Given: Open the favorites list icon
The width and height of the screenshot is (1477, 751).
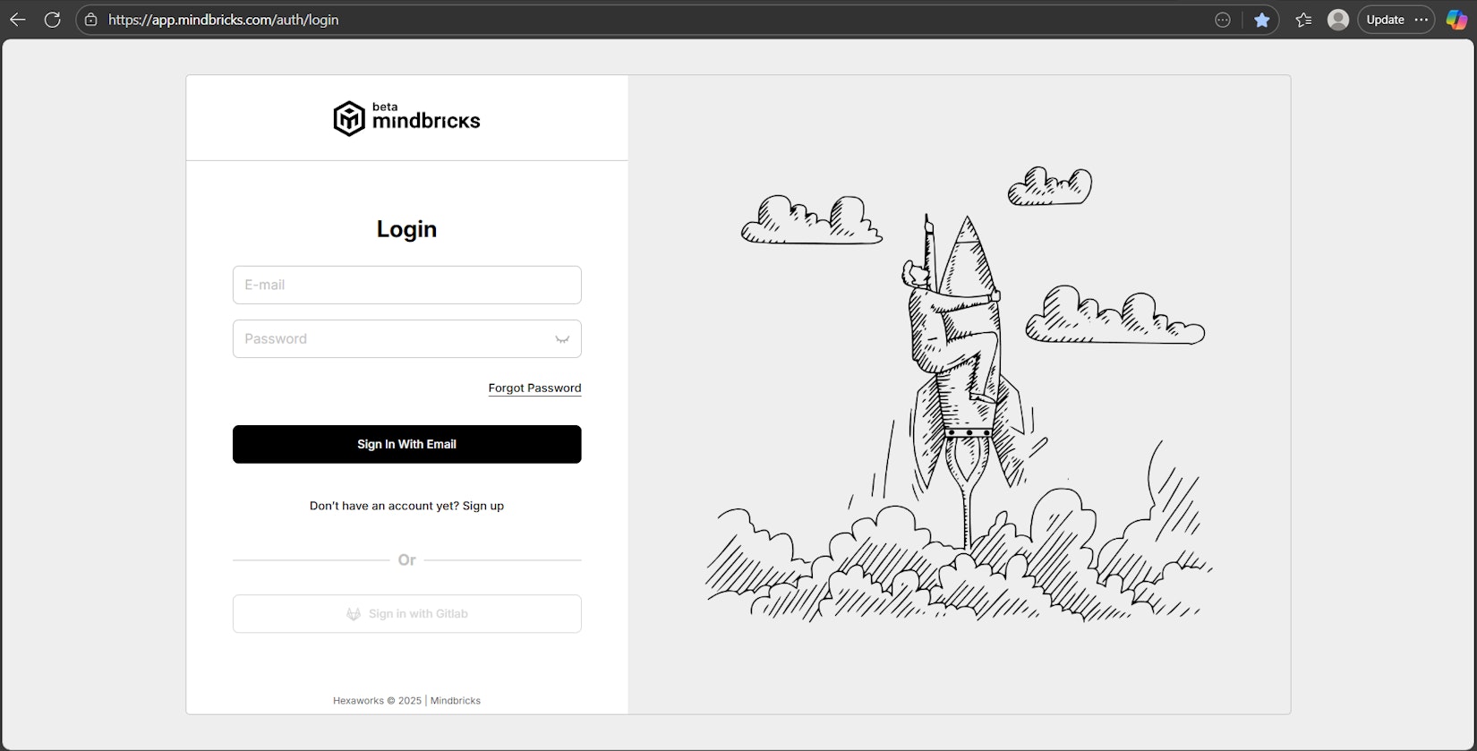Looking at the screenshot, I should click(1303, 20).
